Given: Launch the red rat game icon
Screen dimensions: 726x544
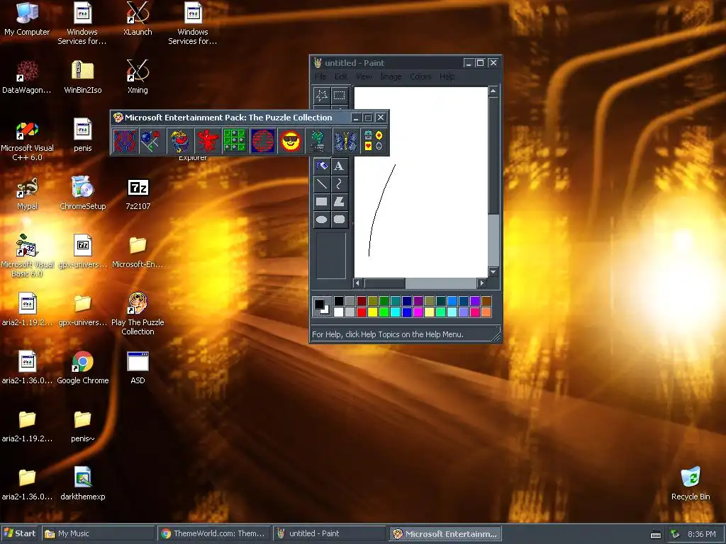Looking at the screenshot, I should [208, 141].
